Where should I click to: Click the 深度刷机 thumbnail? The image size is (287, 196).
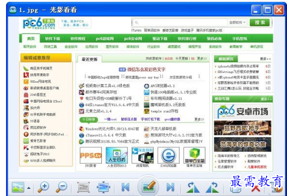(x=143, y=155)
